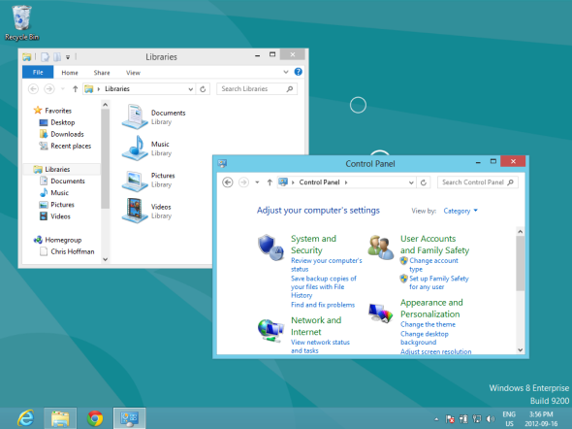The image size is (572, 429).
Task: Open the Share ribbon tab
Action: pyautogui.click(x=102, y=73)
